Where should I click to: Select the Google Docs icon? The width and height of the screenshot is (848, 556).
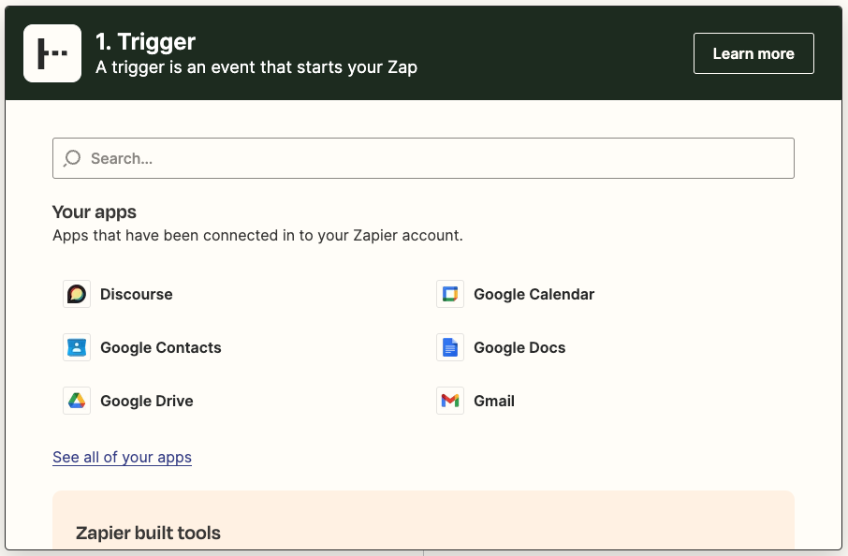coord(450,347)
